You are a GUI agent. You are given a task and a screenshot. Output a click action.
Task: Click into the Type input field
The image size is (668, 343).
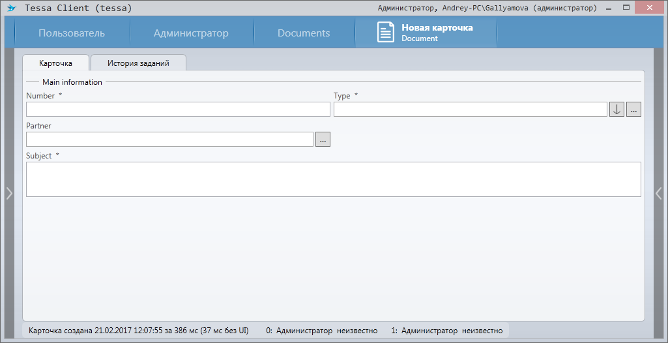tap(470, 110)
